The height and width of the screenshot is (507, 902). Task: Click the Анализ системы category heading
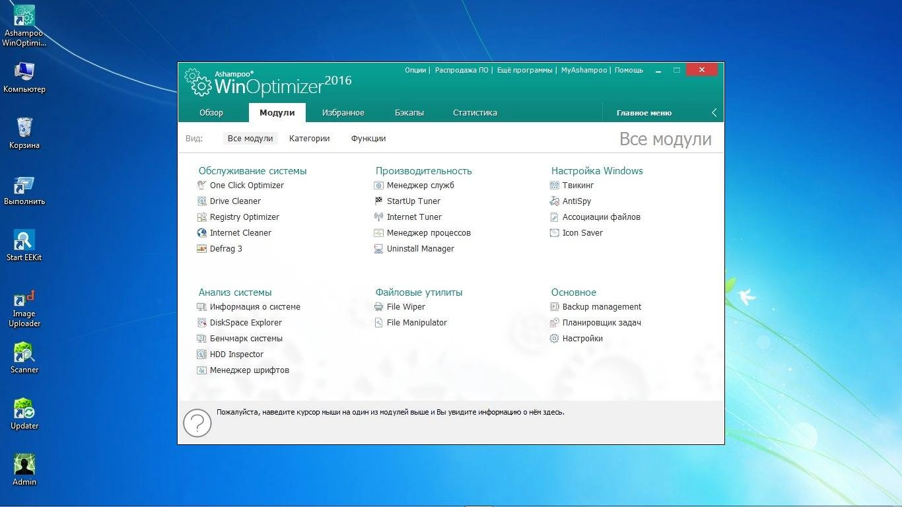pos(235,292)
